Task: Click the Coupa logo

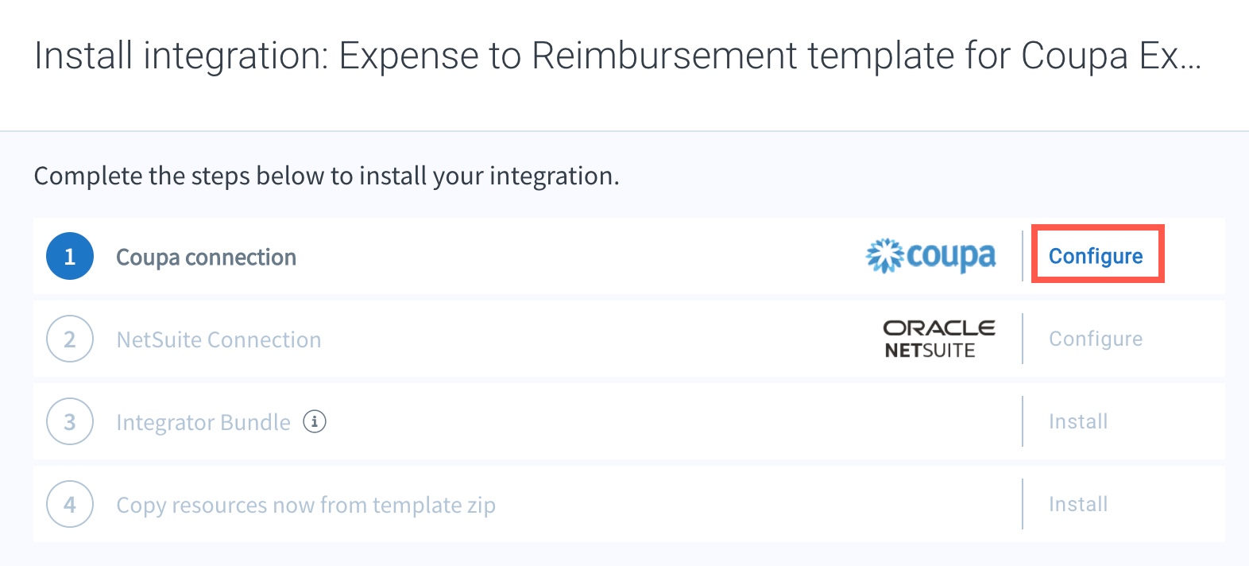Action: (x=930, y=256)
